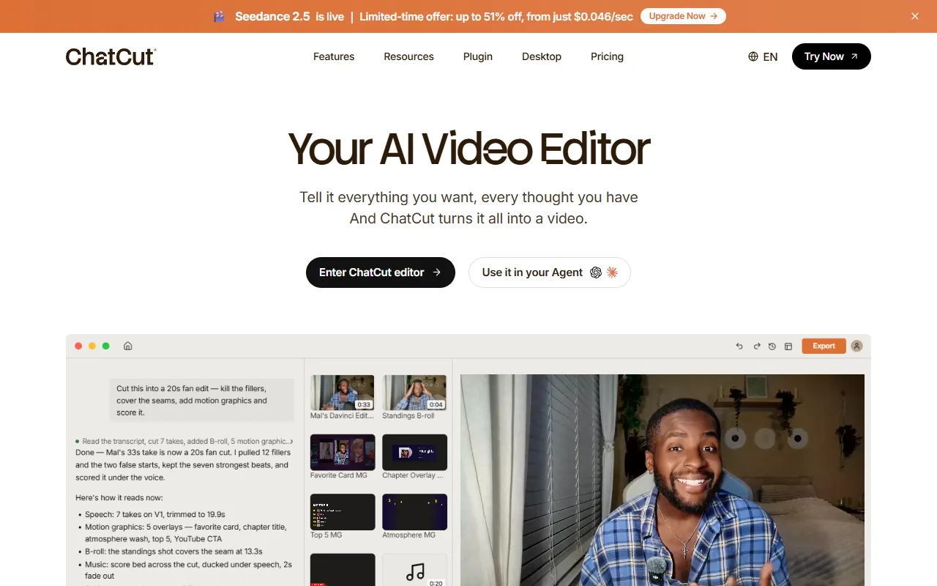
Task: Open the Features menu
Action: pyautogui.click(x=334, y=56)
